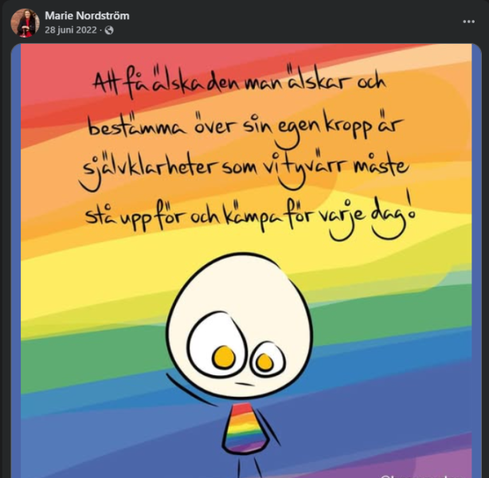The image size is (489, 478).
Task: Click the character's small mouth line
Action: point(244,383)
